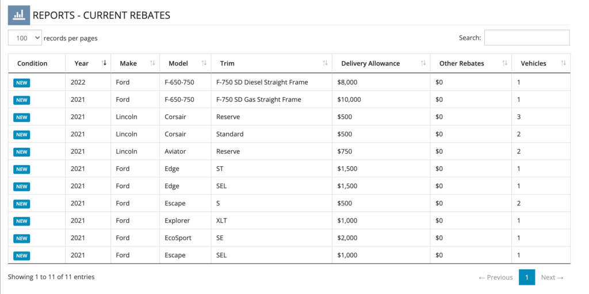Click the Delivery Allowance header label

pos(370,63)
